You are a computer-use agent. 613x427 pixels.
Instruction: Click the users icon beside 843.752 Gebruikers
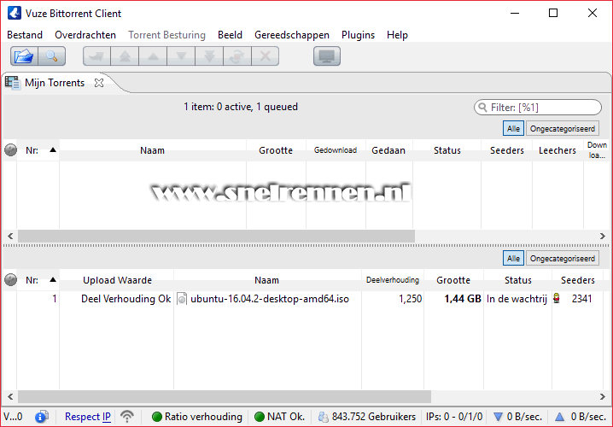coord(324,417)
